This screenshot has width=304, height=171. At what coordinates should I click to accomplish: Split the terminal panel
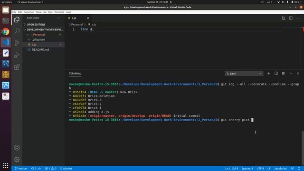tap(276, 74)
